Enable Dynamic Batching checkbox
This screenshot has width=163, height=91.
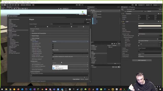(53, 47)
